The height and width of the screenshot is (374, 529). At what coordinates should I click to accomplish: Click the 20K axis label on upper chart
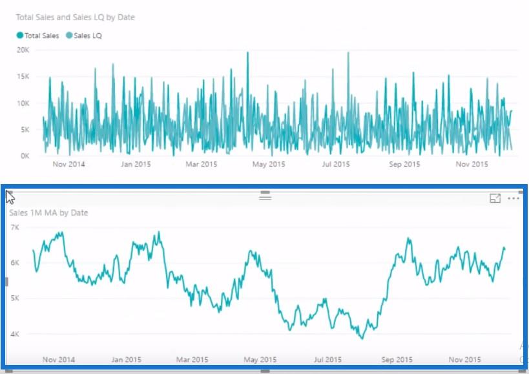[x=23, y=50]
